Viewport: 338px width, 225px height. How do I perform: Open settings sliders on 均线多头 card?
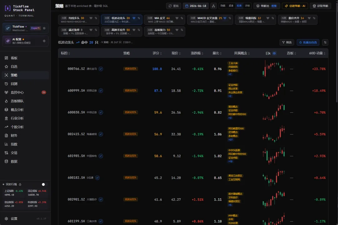[96, 18]
